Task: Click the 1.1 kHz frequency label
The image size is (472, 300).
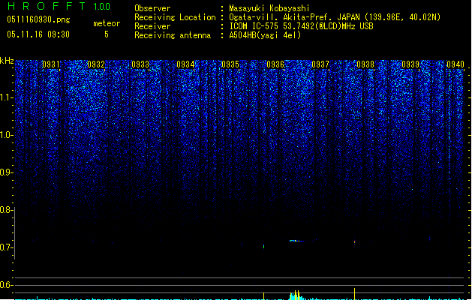Action: point(7,97)
